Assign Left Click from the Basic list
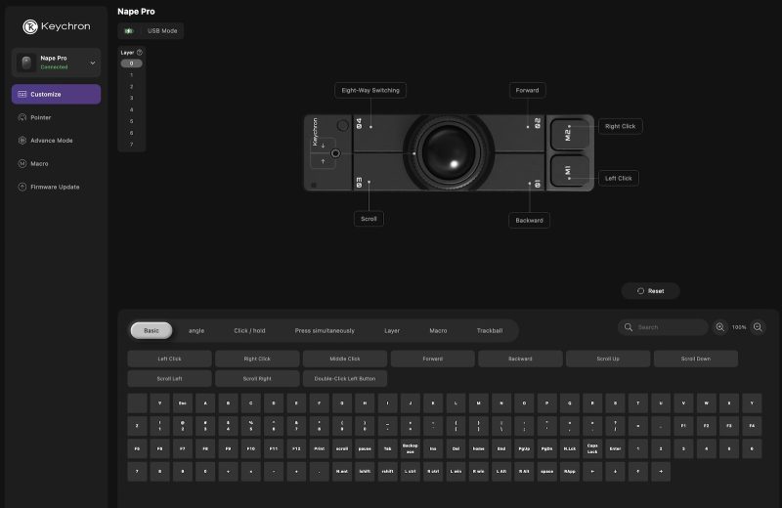 pos(169,359)
